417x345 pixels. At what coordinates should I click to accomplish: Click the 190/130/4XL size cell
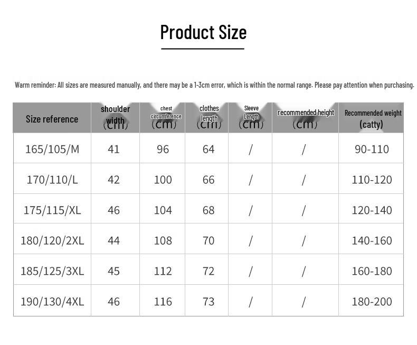click(x=52, y=302)
